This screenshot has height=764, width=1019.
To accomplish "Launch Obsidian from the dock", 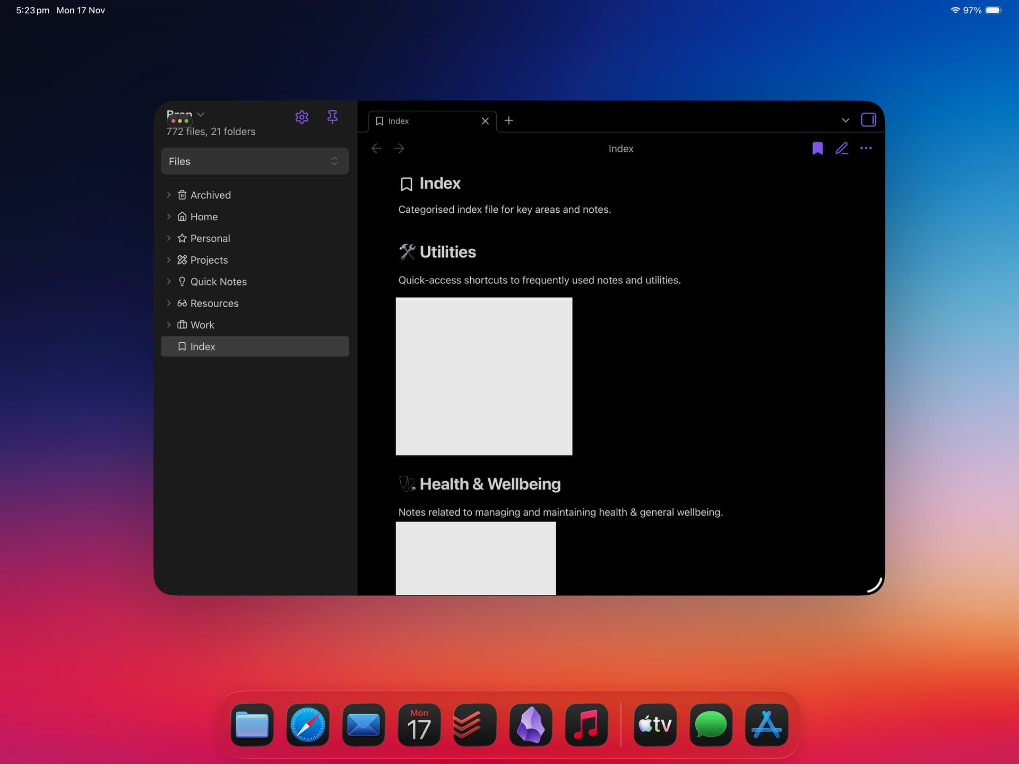I will point(530,725).
